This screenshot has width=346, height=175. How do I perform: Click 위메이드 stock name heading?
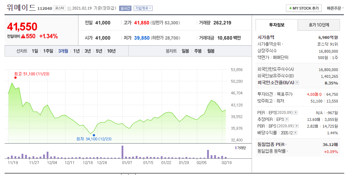[21, 8]
